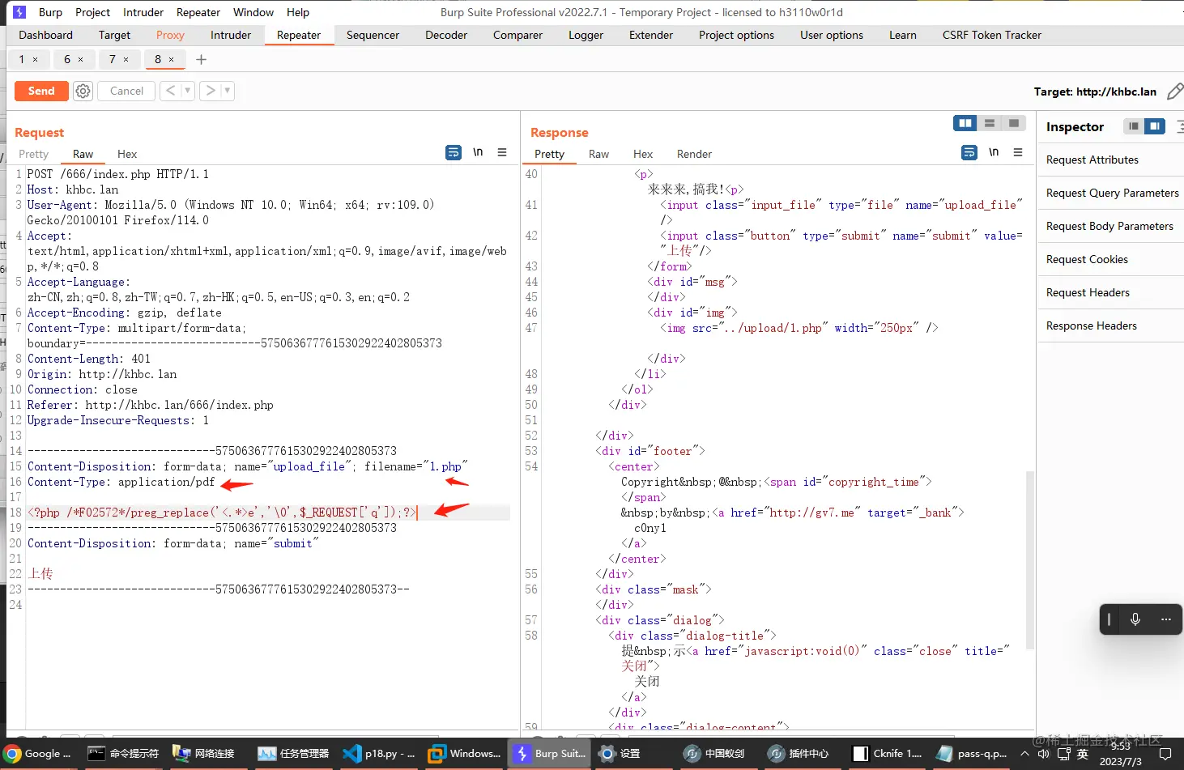Image resolution: width=1184 pixels, height=770 pixels.
Task: Switch Response view to Render
Action: tap(694, 154)
